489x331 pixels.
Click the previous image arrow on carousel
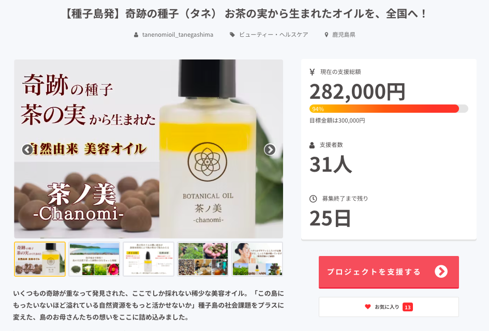click(x=27, y=149)
